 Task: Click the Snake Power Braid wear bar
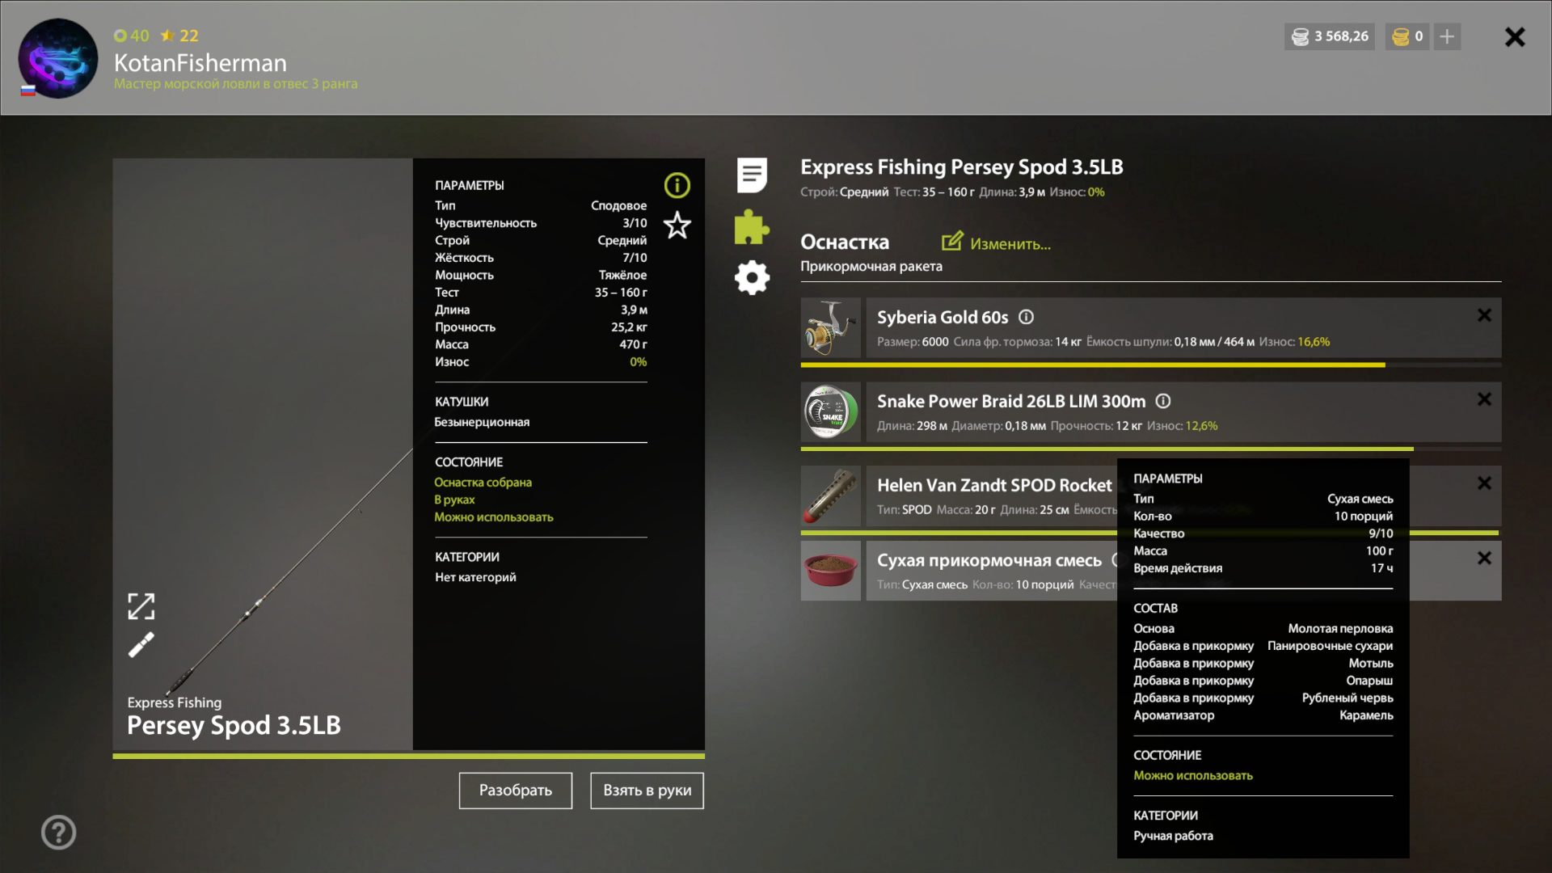[1151, 449]
